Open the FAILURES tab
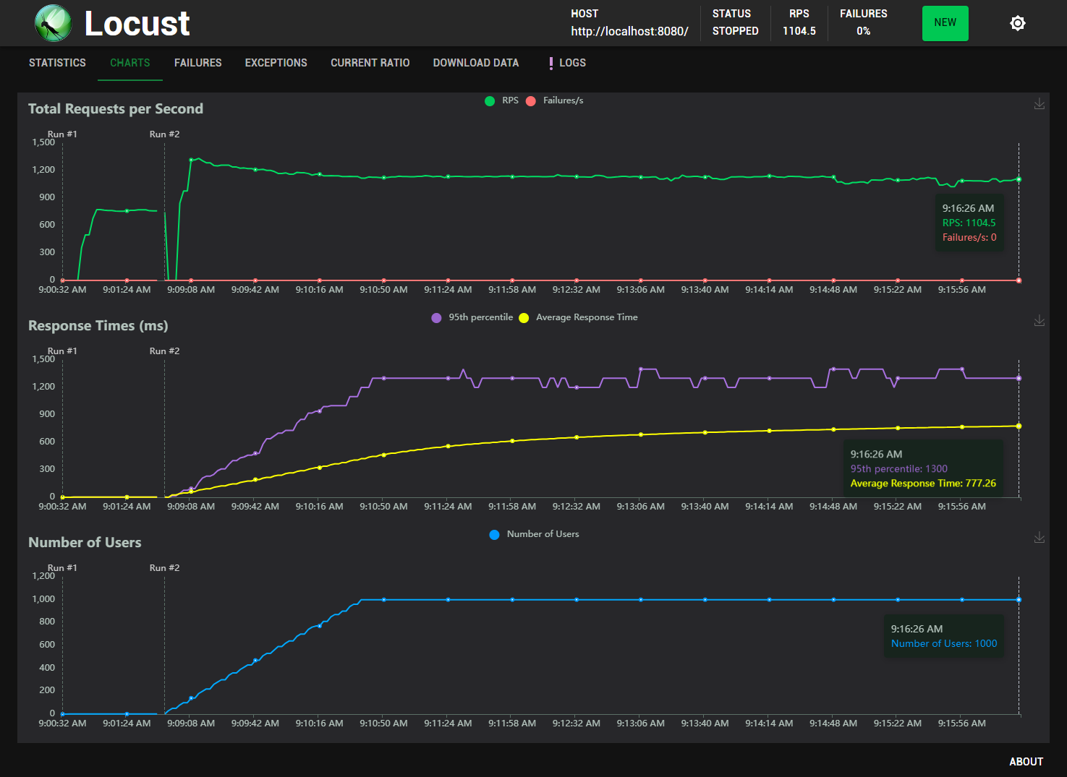The width and height of the screenshot is (1067, 777). tap(198, 63)
